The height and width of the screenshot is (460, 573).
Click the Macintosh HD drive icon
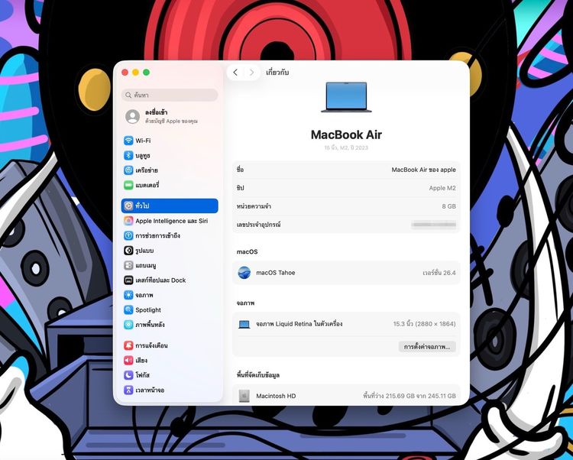coord(244,396)
